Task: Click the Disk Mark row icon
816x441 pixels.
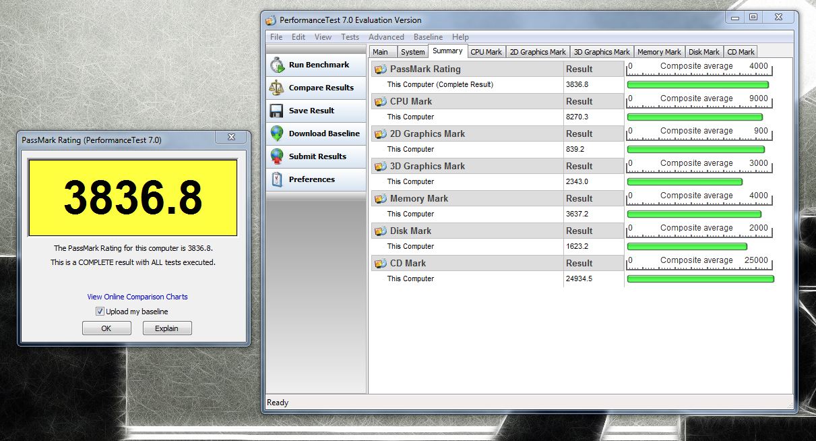Action: coord(381,231)
